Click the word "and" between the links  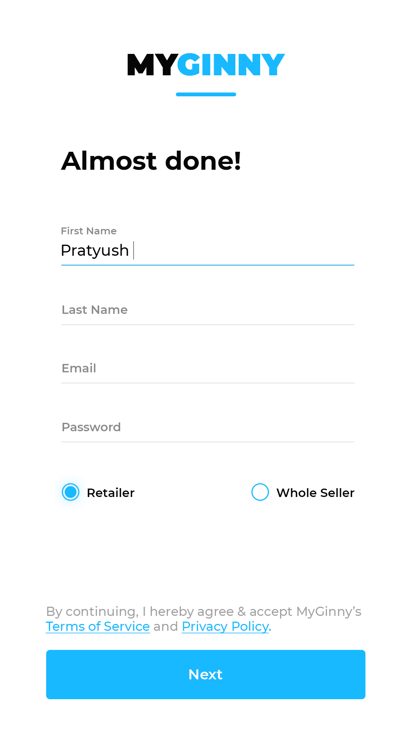[166, 627]
